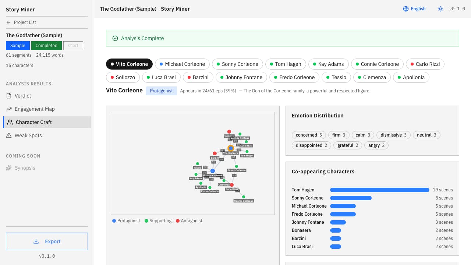Click the Tom Hagen 19 scenes bar
Screen dimensions: 471x265
(380, 190)
